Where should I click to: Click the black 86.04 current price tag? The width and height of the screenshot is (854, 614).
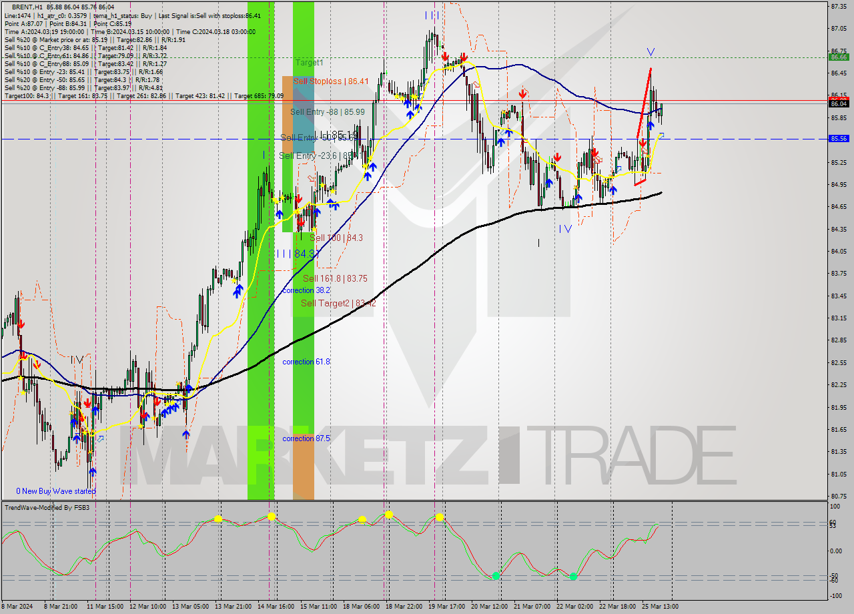839,103
